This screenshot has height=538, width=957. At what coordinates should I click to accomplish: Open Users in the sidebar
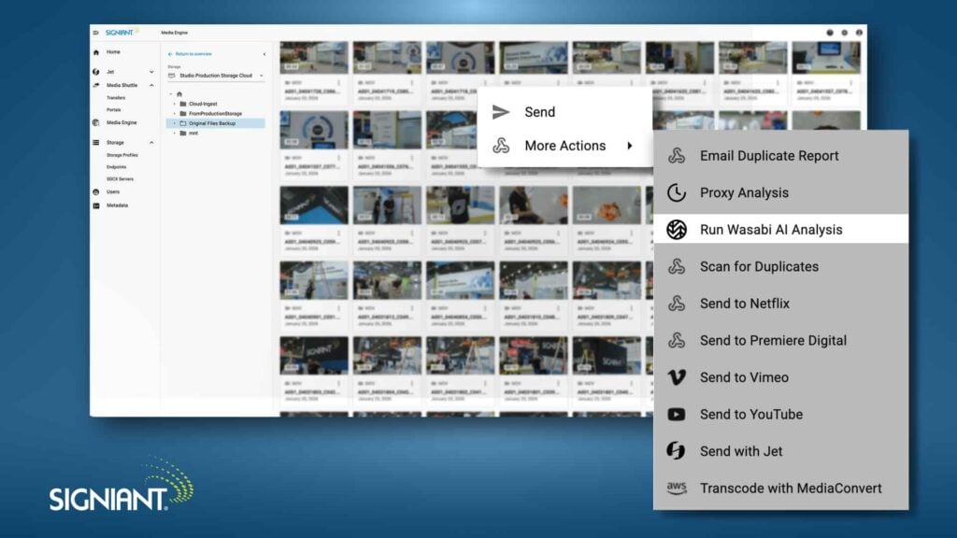coord(113,192)
